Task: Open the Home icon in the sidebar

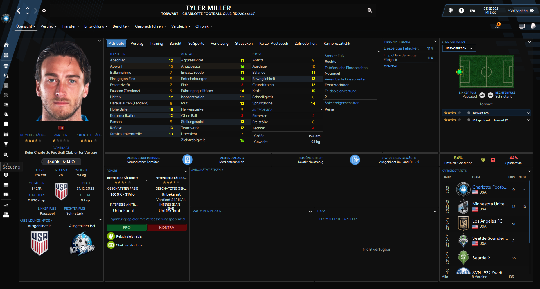Action: click(6, 45)
